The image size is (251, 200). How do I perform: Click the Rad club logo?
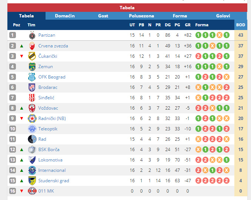32,139
